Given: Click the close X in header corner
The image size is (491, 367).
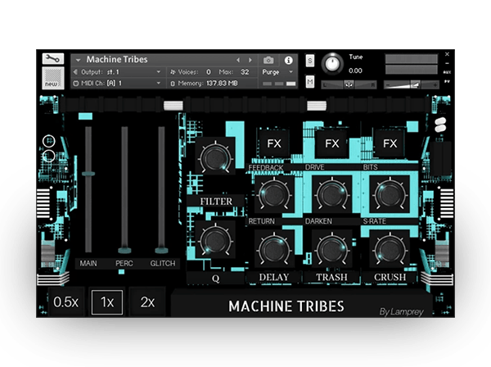Looking at the screenshot, I should [447, 54].
